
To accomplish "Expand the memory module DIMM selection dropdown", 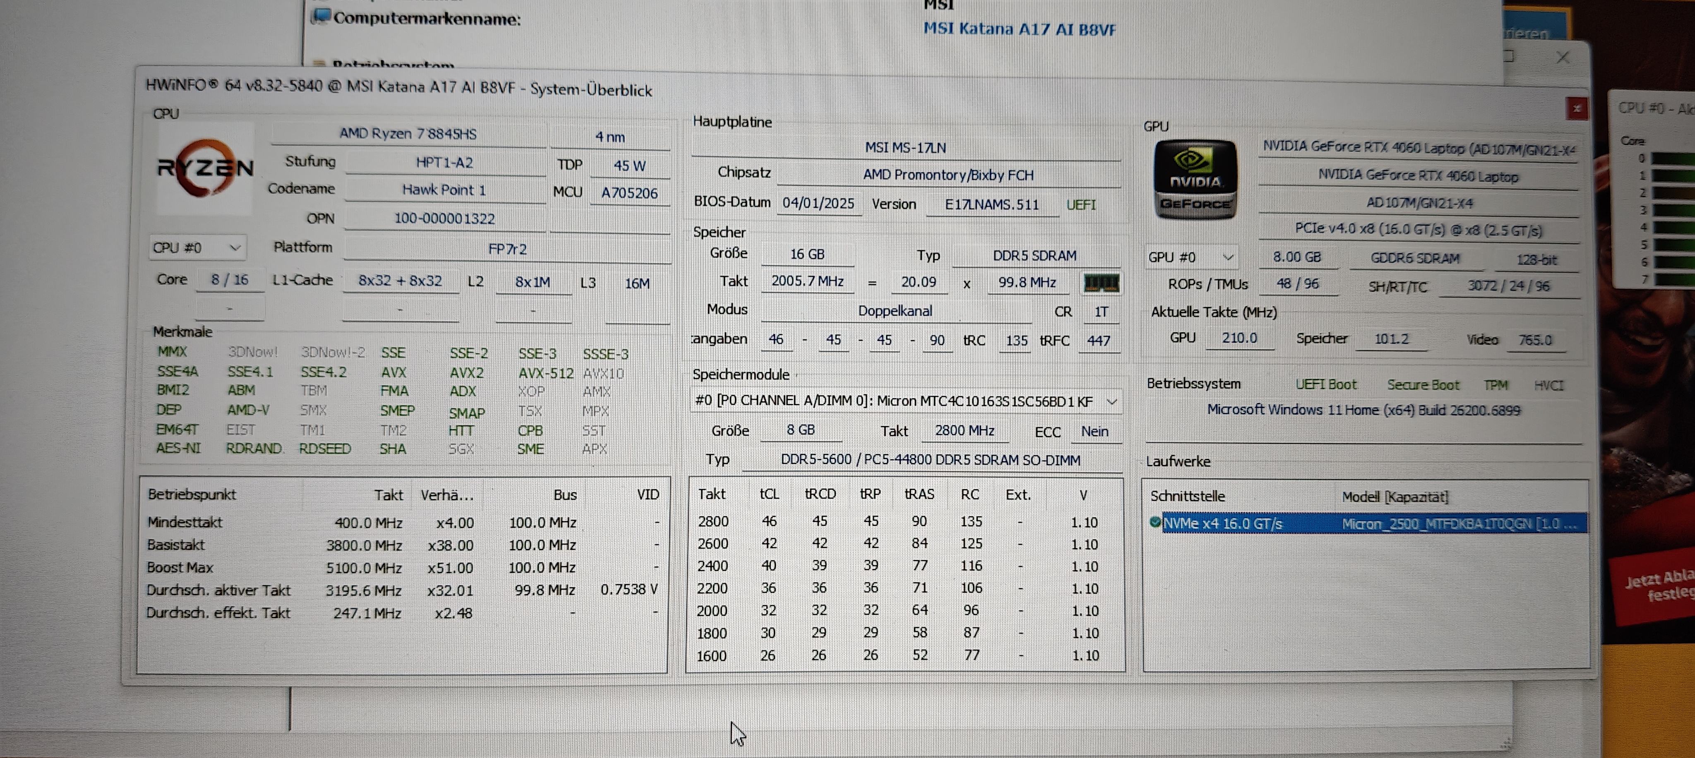I will coord(1112,401).
